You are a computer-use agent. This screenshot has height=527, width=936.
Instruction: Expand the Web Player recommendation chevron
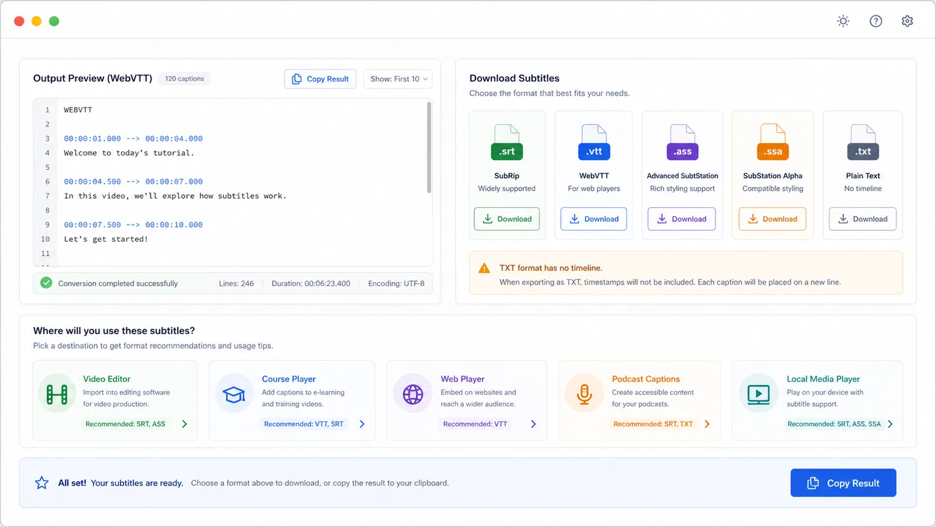(x=533, y=424)
